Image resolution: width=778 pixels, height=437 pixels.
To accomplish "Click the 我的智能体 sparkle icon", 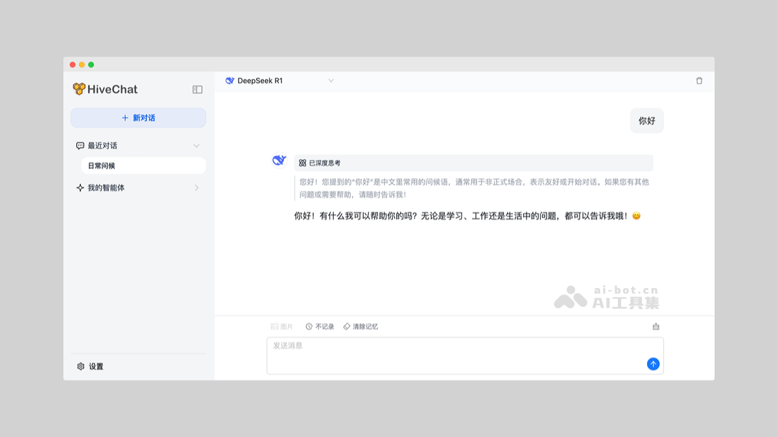I will [79, 188].
